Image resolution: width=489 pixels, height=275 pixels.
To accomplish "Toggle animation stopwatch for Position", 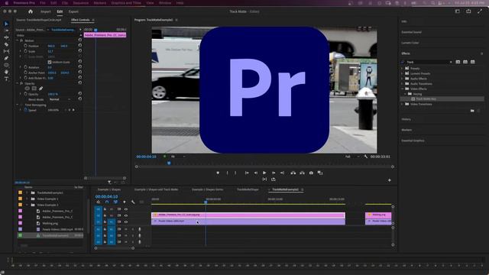I will pos(25,46).
